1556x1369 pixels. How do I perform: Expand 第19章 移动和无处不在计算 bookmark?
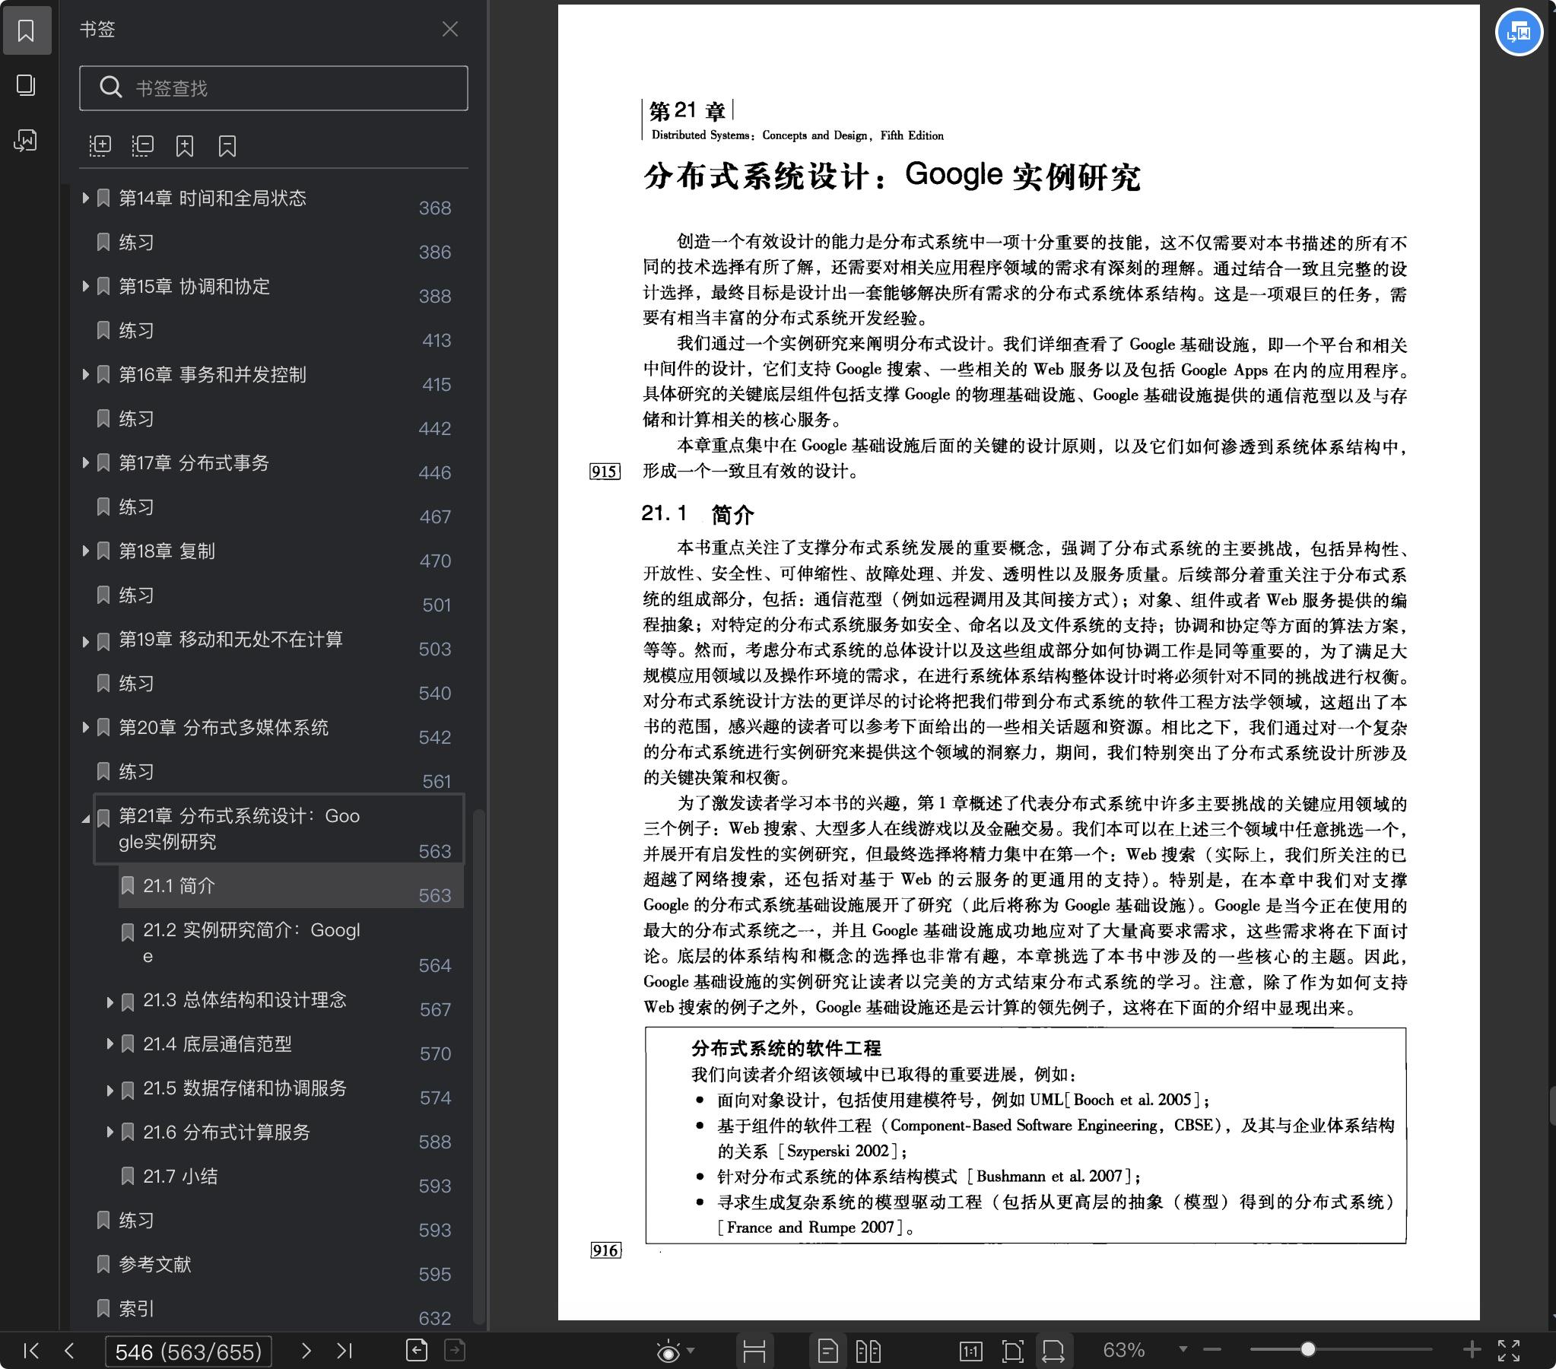[85, 641]
